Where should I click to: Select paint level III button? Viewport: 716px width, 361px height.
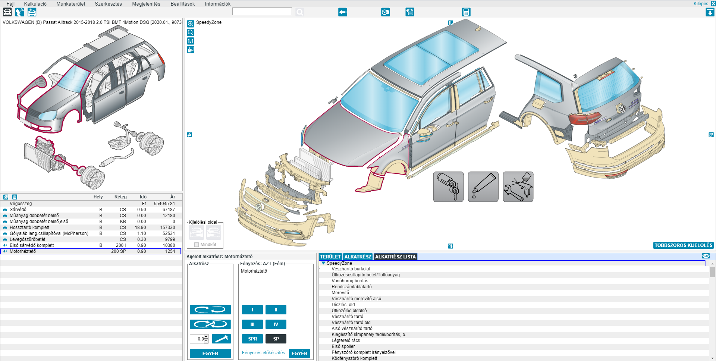pos(252,324)
